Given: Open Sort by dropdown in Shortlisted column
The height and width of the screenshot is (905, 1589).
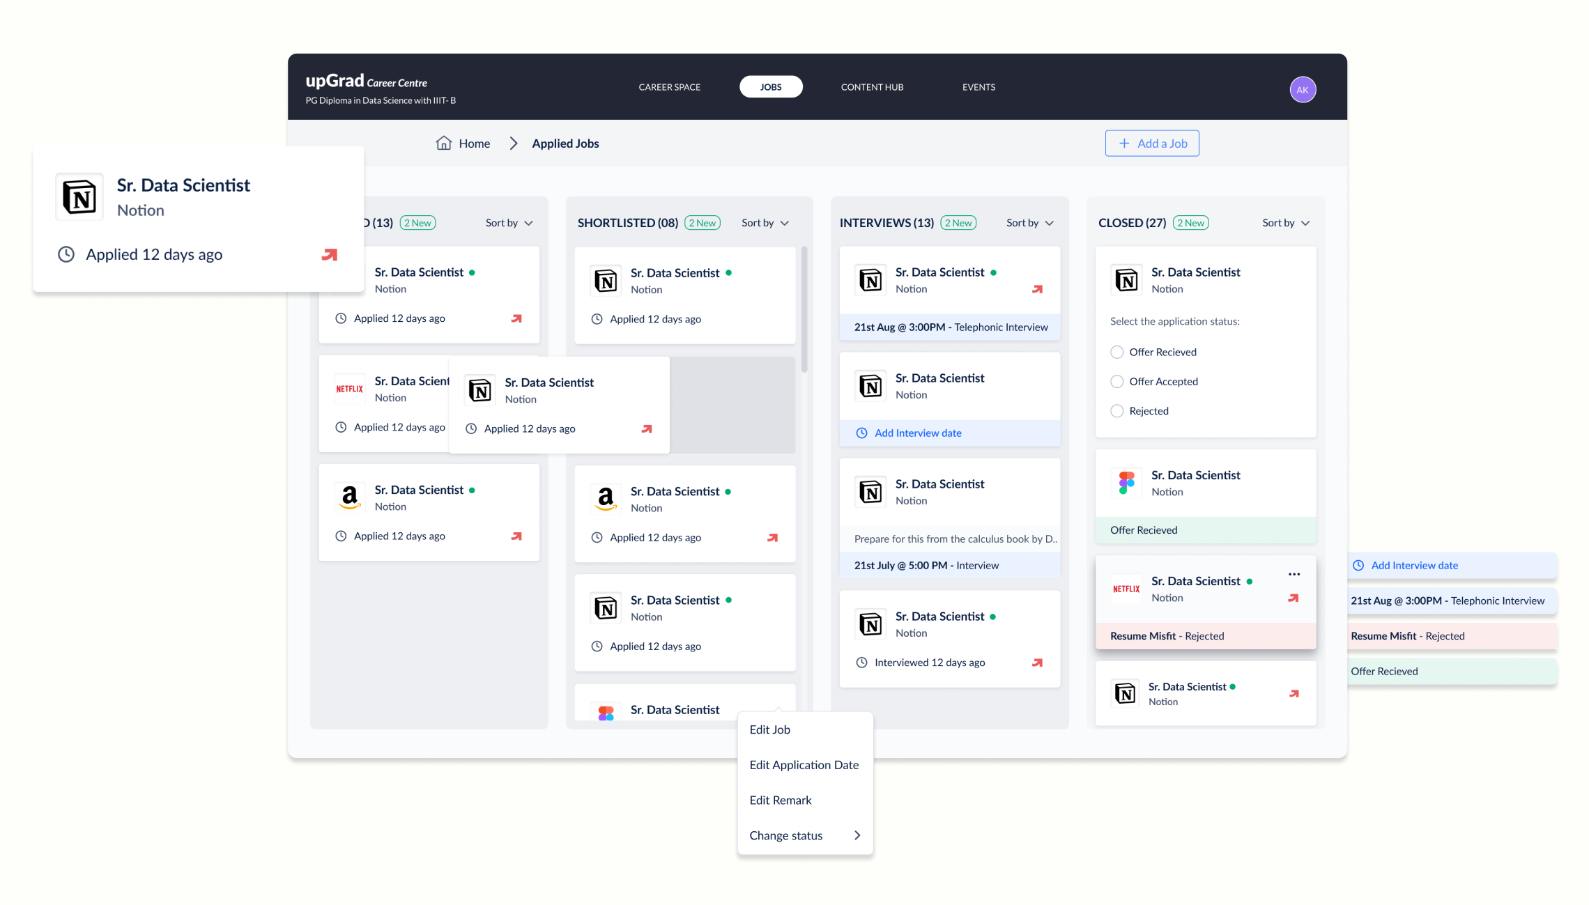Looking at the screenshot, I should [x=765, y=223].
